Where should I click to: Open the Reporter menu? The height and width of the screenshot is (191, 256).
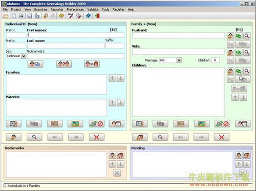(x=57, y=10)
